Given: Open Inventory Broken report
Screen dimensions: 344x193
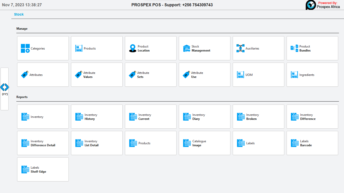Looking at the screenshot, I should coord(258,117).
